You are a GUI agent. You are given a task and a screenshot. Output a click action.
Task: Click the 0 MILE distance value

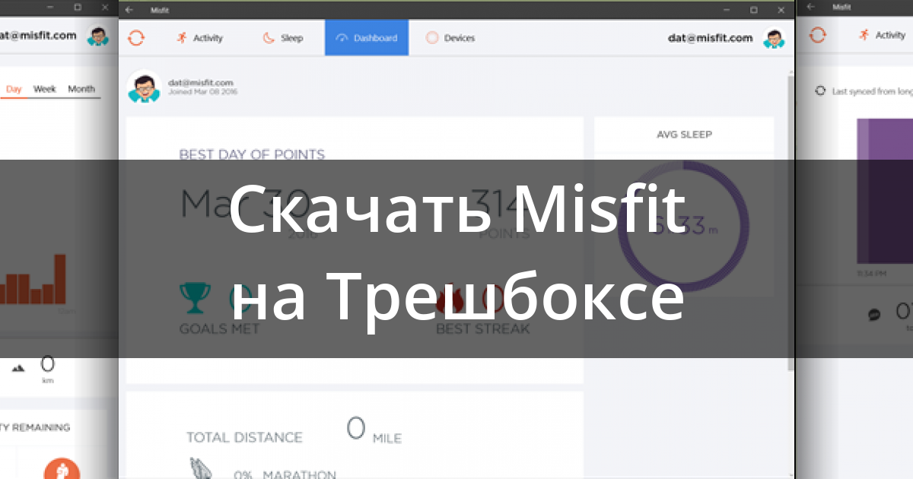[x=374, y=430]
